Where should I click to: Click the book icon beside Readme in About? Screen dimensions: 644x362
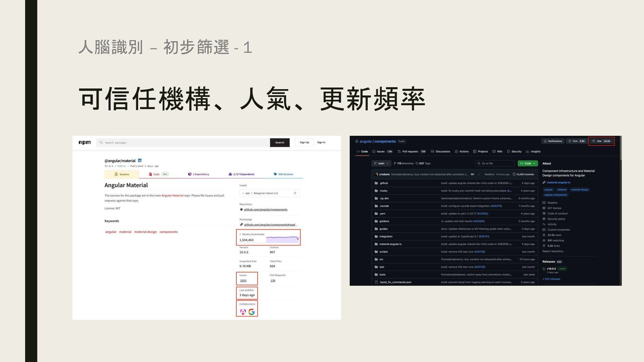tap(544, 203)
